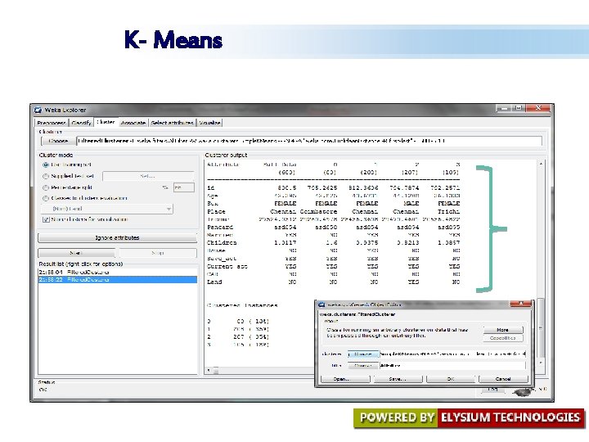
Task: Click the 'Pancard' attribute row in output
Action: [x=333, y=228]
